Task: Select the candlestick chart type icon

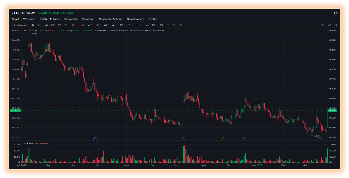Action: click(x=33, y=25)
